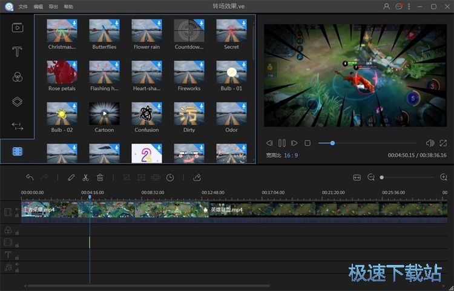Open the Transitions panel in sidebar
This screenshot has height=291, width=454.
tap(18, 126)
